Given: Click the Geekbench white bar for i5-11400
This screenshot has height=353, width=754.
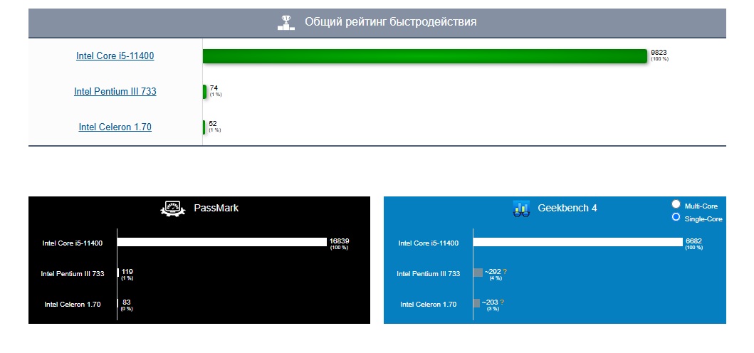Looking at the screenshot, I should pos(578,242).
